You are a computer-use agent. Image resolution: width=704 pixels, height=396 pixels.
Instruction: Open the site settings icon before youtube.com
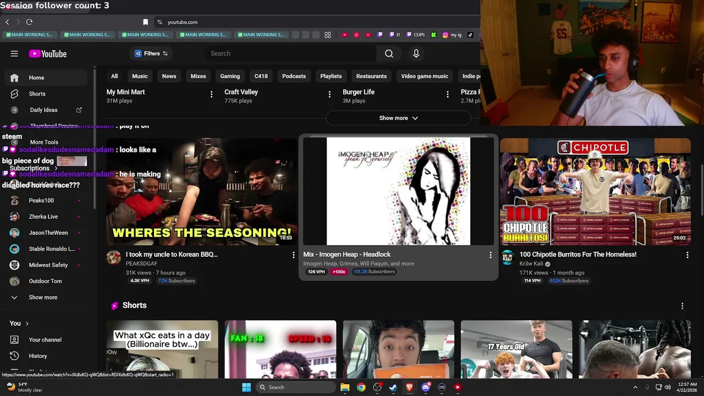click(x=159, y=22)
